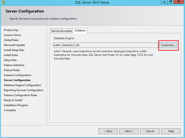Image resolution: width=185 pixels, height=138 pixels.
Task: Maximize the setup window
Action: click(171, 2)
